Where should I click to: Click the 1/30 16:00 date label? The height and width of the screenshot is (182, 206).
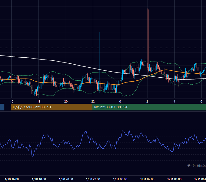(x=12, y=179)
